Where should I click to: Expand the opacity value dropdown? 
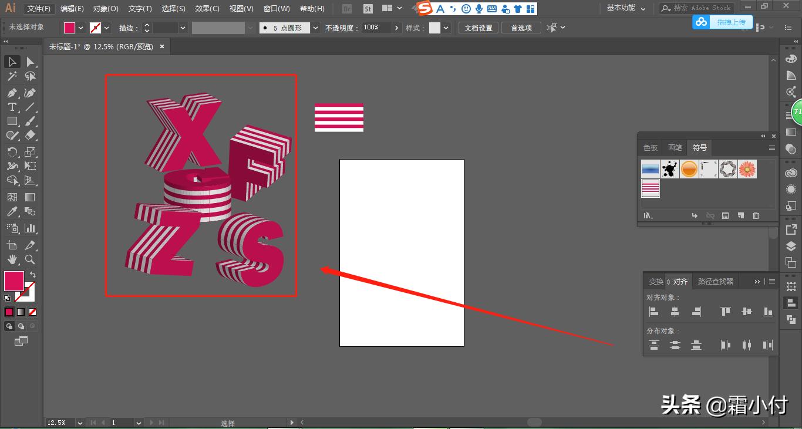(396, 28)
